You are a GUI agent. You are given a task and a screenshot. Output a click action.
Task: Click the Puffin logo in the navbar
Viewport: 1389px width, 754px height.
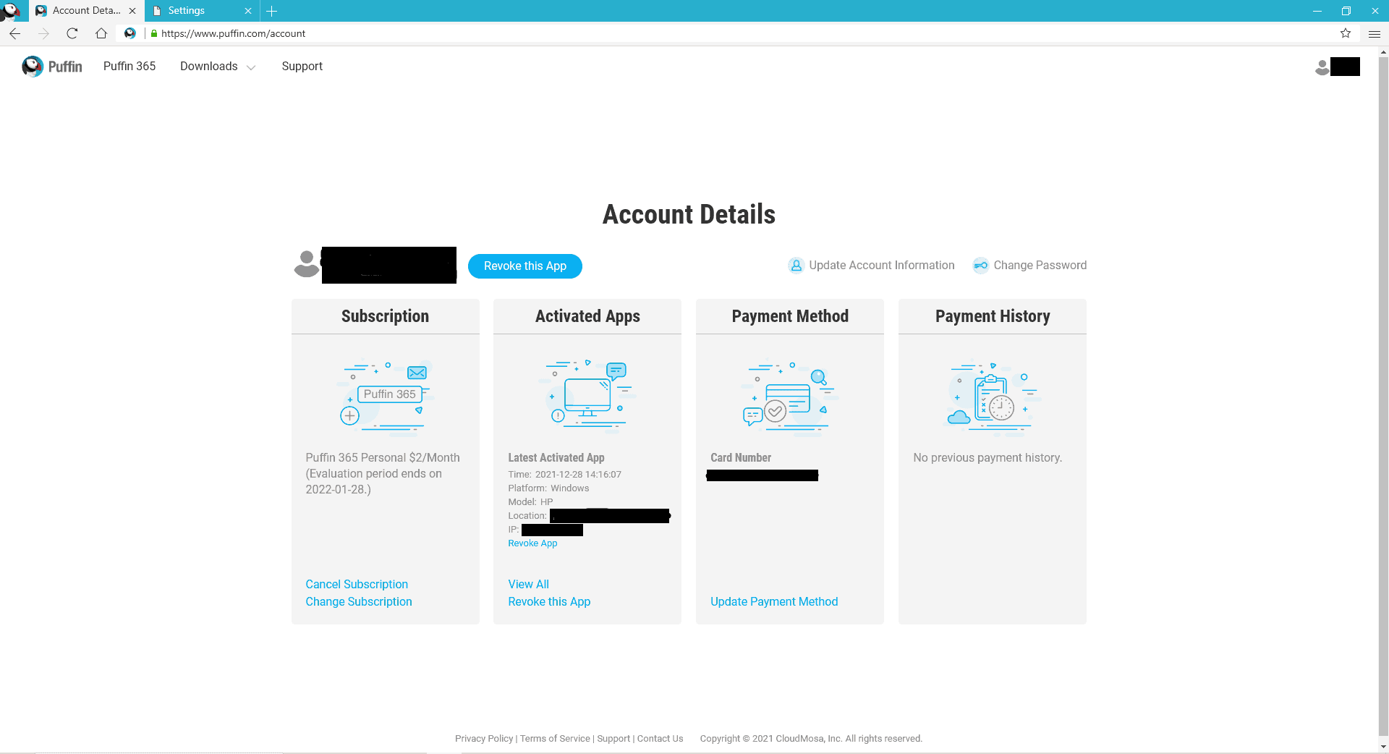52,67
